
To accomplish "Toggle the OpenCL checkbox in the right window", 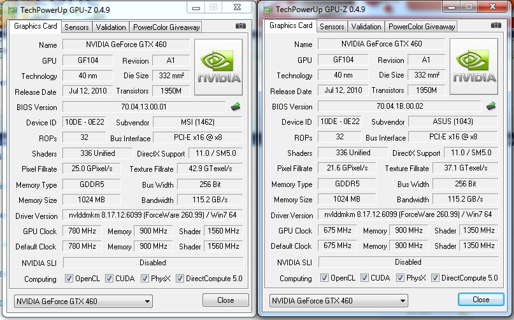I will click(x=324, y=278).
